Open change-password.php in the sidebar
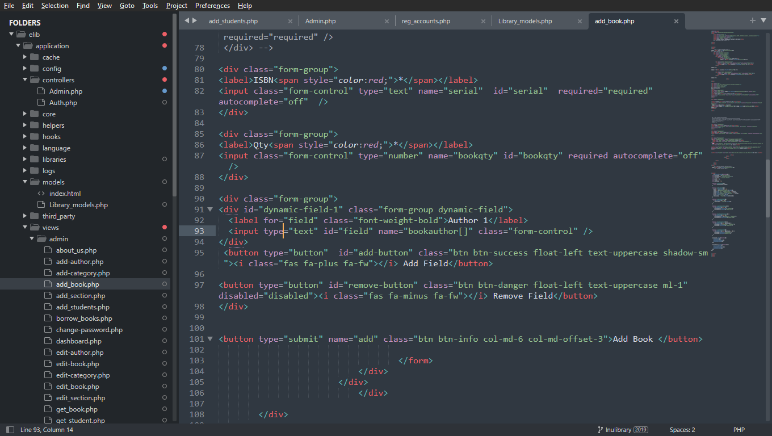Viewport: 772px width, 436px height. pos(89,329)
